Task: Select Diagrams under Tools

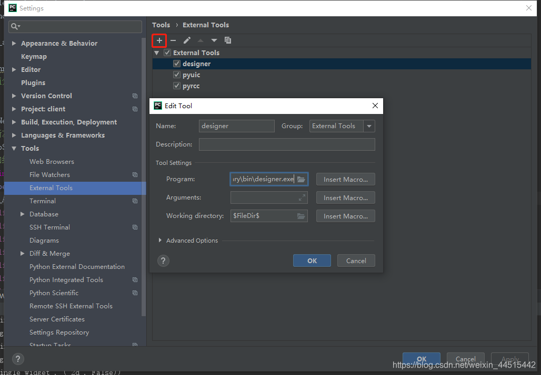Action: click(x=44, y=241)
